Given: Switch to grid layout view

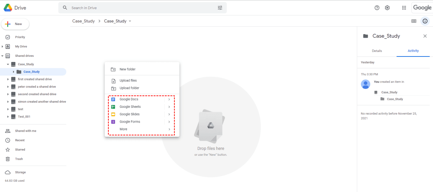Looking at the screenshot, I should 414,21.
